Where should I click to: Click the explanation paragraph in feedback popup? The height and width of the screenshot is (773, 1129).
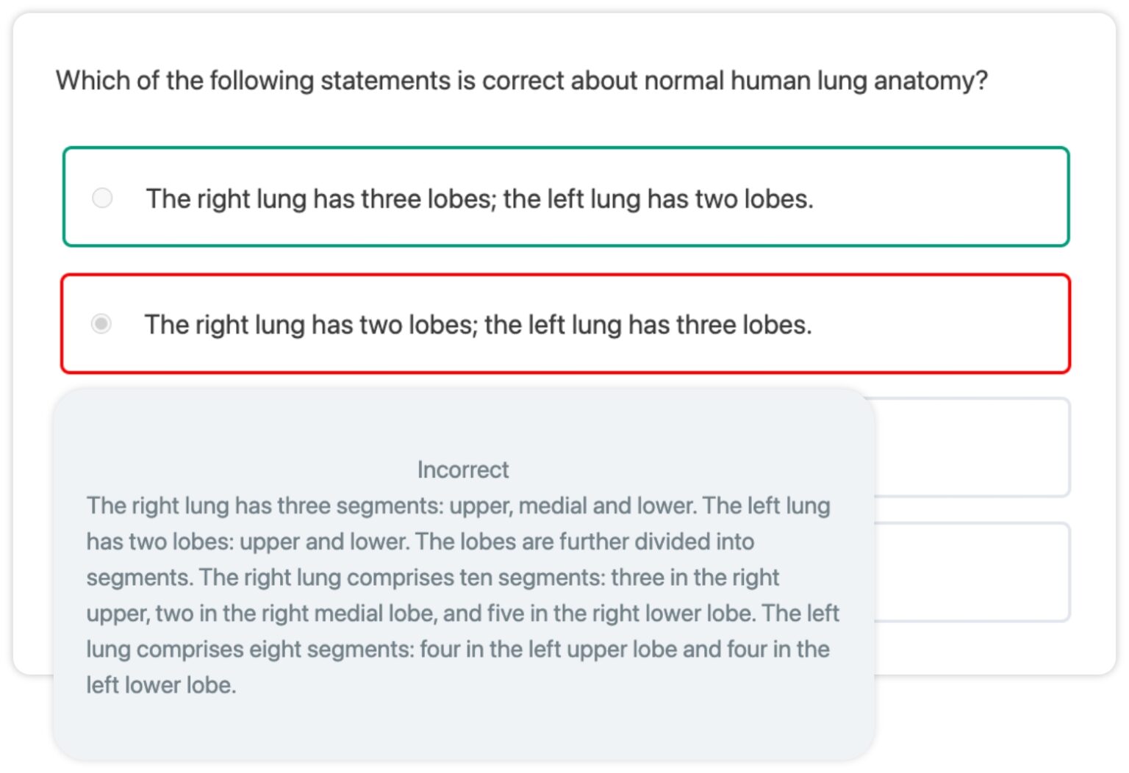tap(462, 595)
